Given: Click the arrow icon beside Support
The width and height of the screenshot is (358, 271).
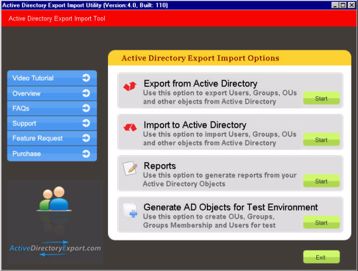Looking at the screenshot, I should coord(86,123).
